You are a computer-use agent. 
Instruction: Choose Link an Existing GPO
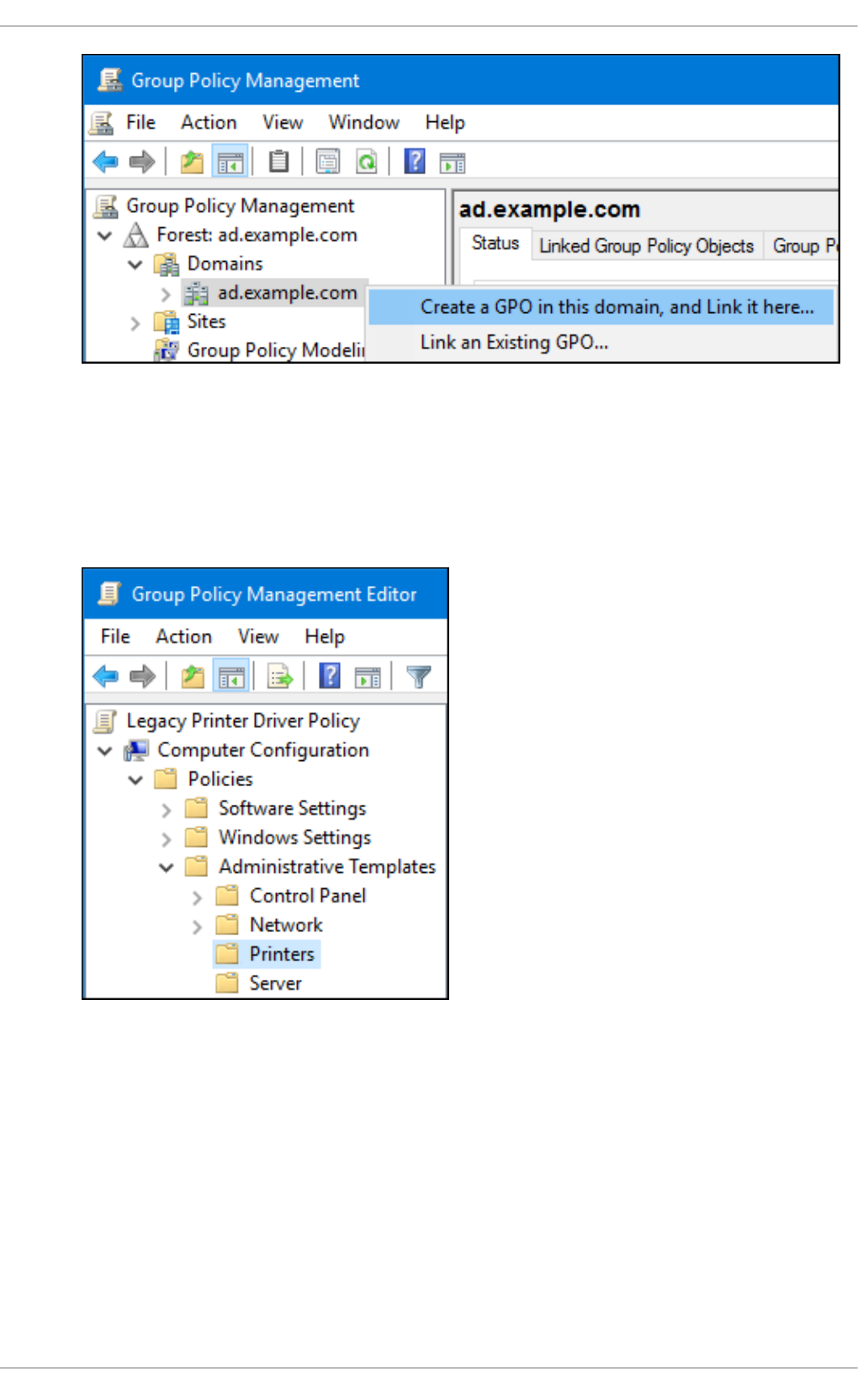click(601, 343)
